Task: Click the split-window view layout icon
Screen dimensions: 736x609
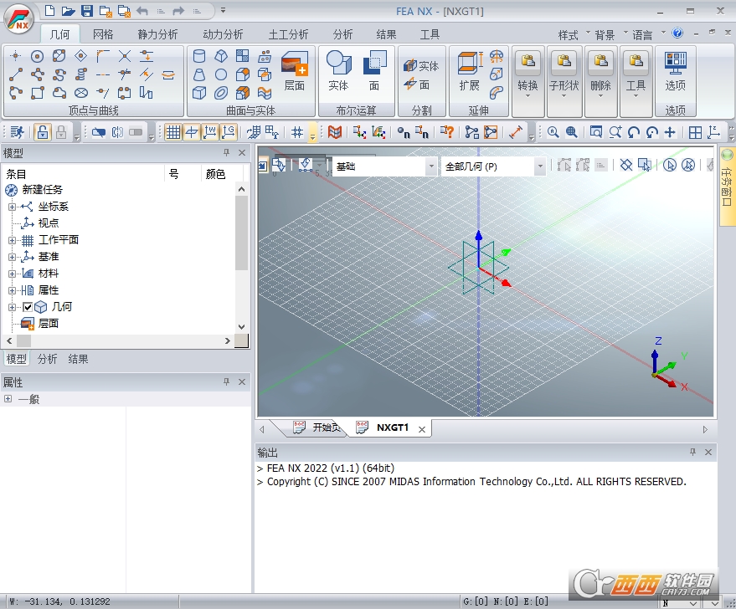Action: click(x=695, y=132)
